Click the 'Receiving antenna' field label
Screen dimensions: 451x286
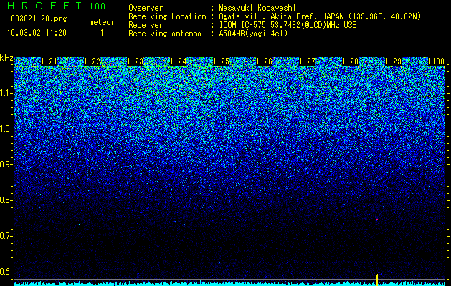165,34
